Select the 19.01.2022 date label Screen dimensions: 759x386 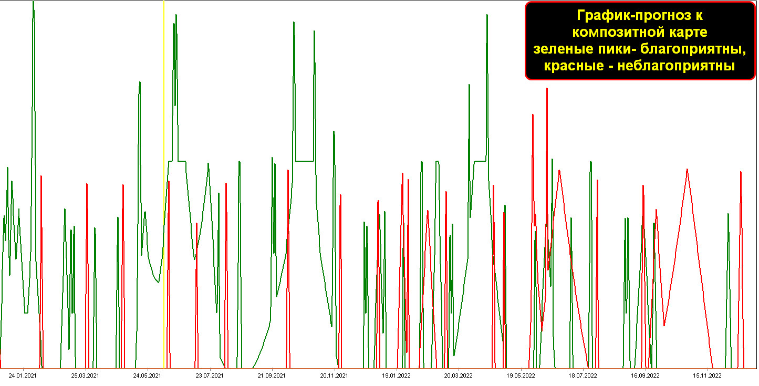pos(396,375)
